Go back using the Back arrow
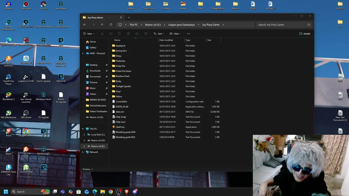349x196 pixels. [85, 25]
